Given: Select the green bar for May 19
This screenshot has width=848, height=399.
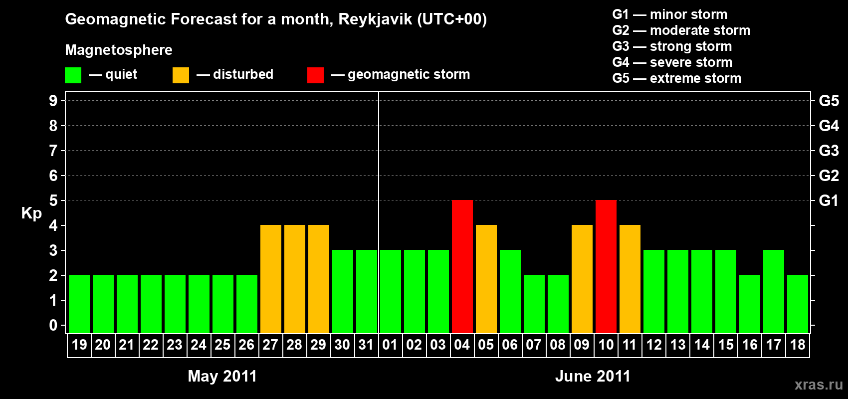Looking at the screenshot, I should pyautogui.click(x=79, y=304).
